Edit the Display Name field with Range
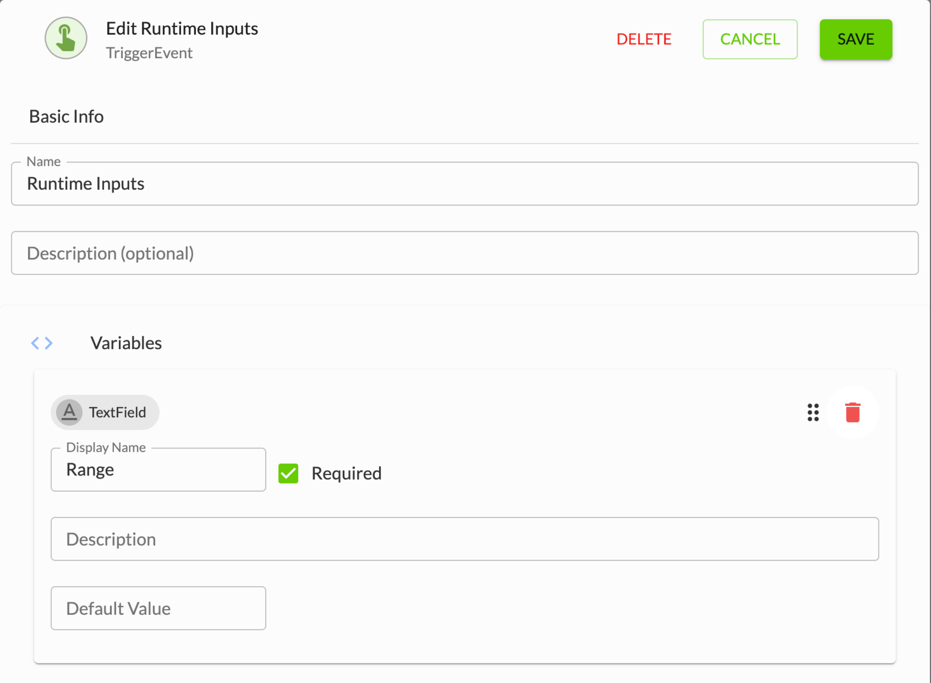 click(158, 470)
